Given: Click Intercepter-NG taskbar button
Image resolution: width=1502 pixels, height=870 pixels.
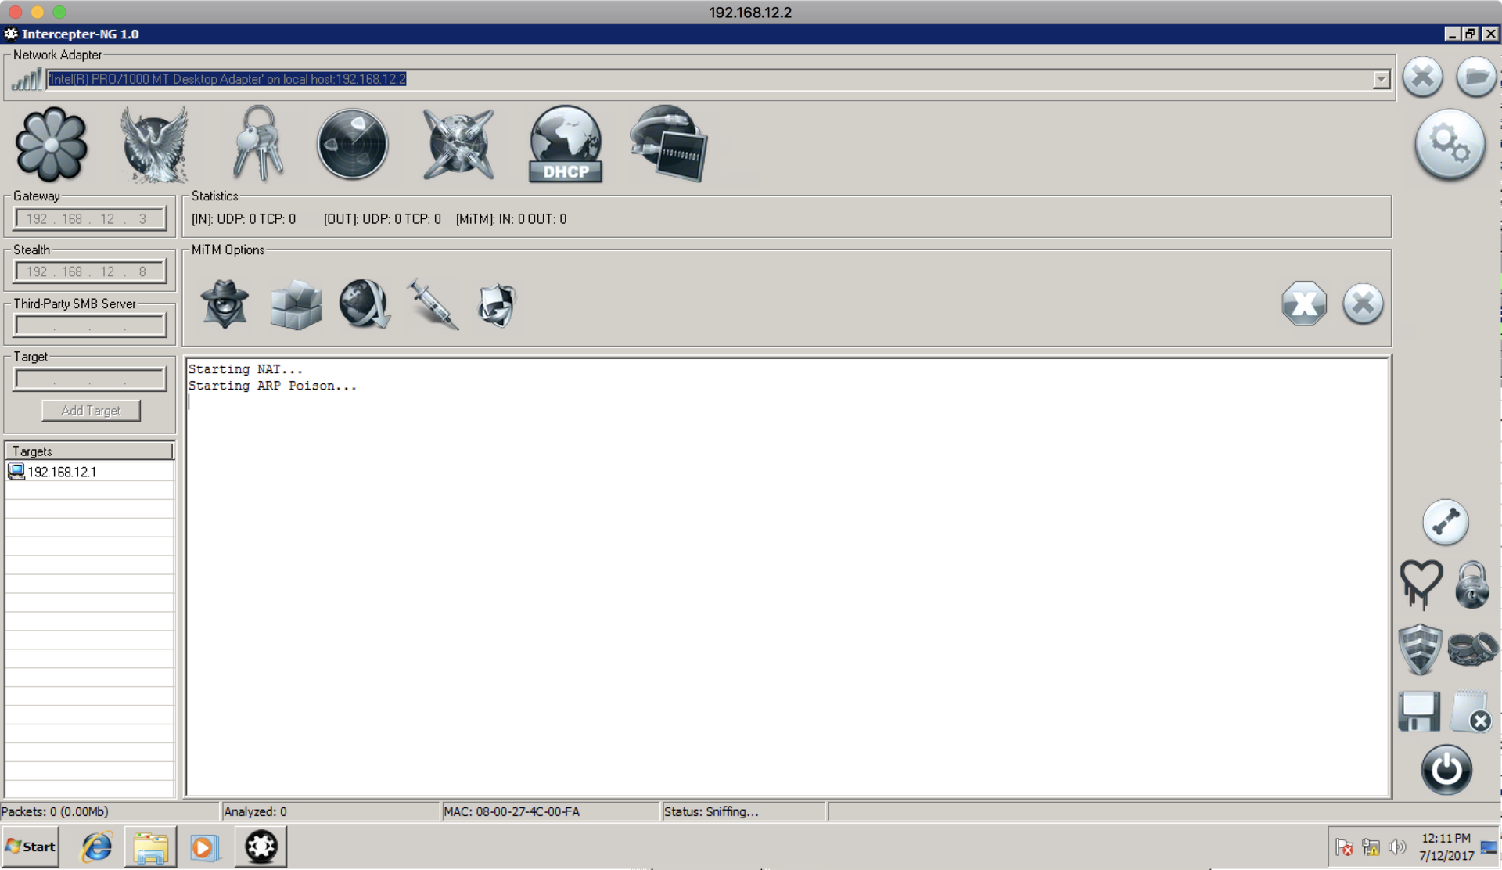Looking at the screenshot, I should coord(261,847).
